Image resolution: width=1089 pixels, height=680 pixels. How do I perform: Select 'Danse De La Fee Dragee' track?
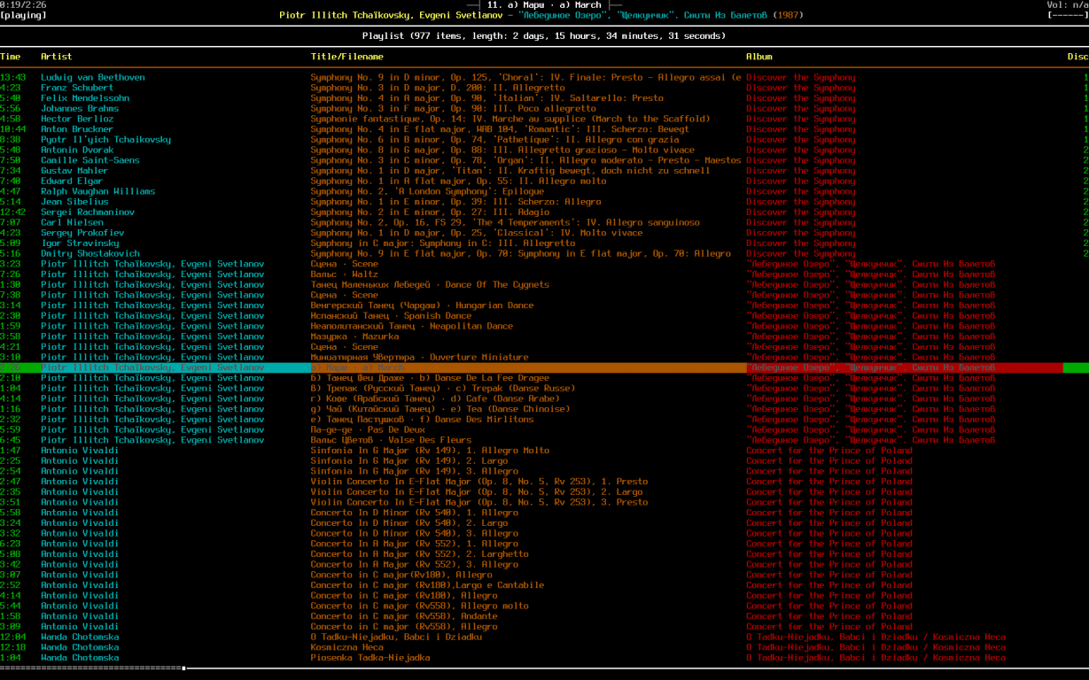[x=544, y=378]
